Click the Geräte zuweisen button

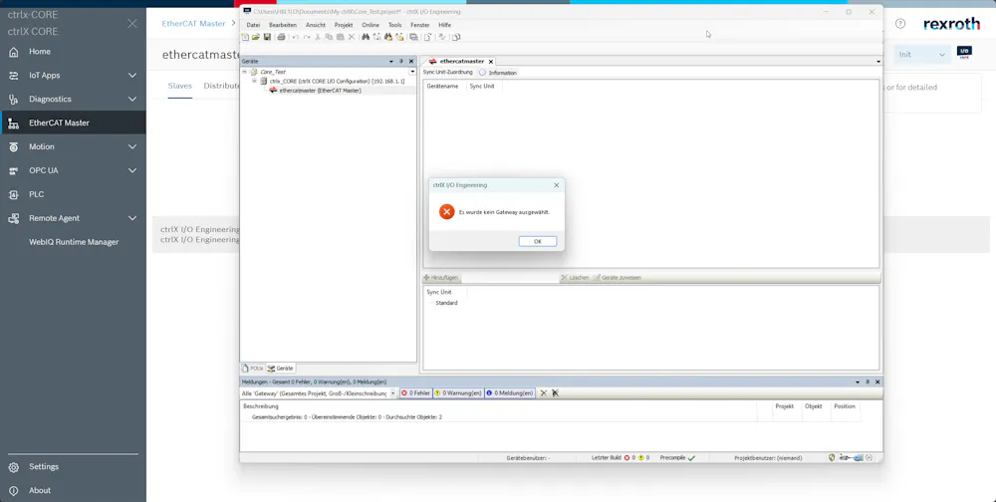point(617,278)
